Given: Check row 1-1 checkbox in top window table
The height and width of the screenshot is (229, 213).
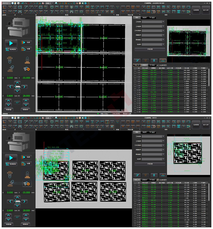Looking at the screenshot, I should (135, 70).
